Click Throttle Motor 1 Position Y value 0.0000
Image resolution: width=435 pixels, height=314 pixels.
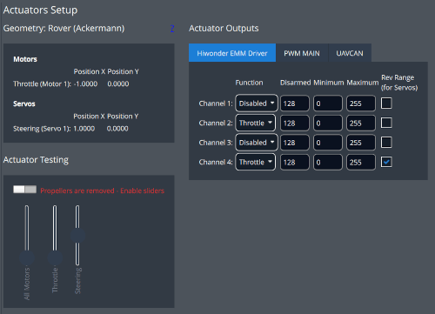tap(118, 84)
